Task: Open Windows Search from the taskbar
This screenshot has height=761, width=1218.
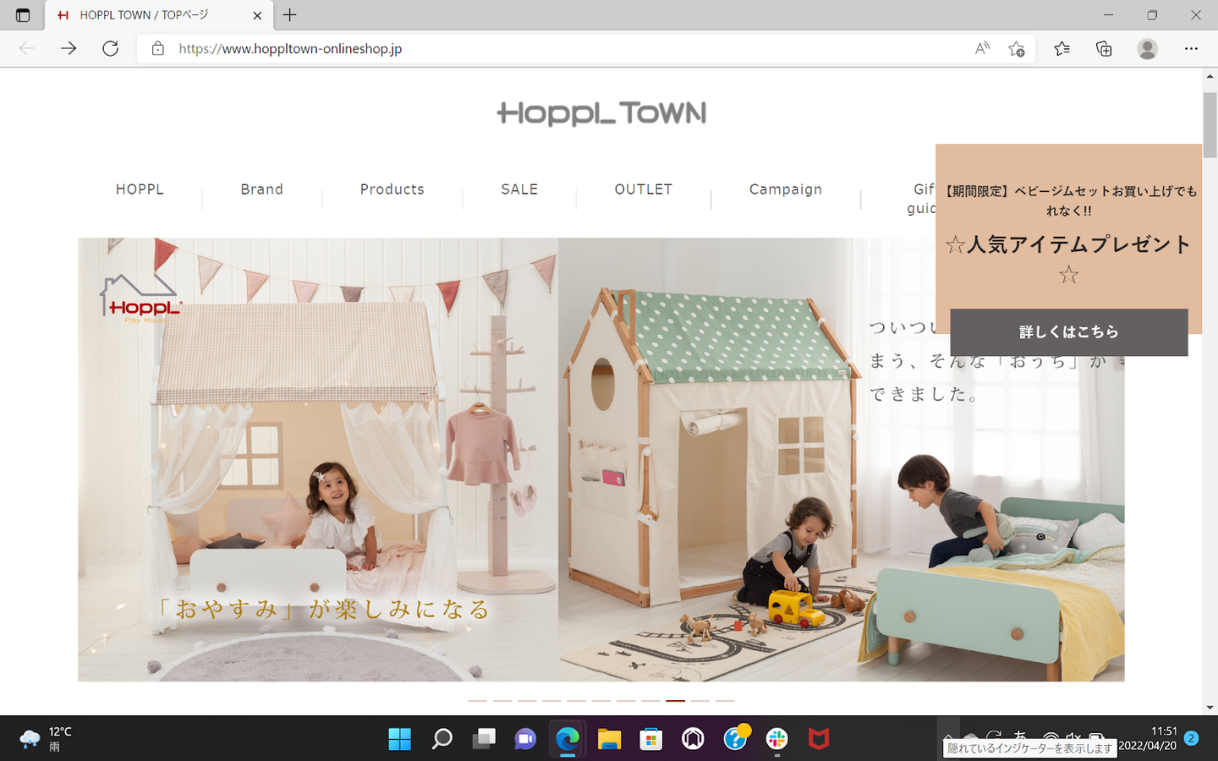Action: (x=442, y=739)
